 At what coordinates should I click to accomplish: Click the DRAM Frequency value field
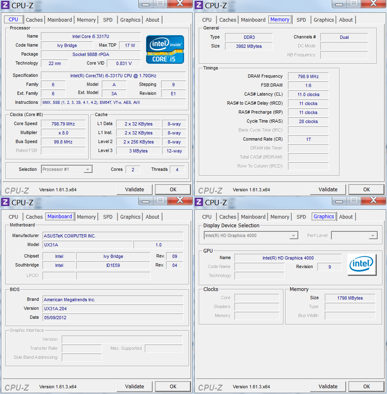[x=308, y=76]
